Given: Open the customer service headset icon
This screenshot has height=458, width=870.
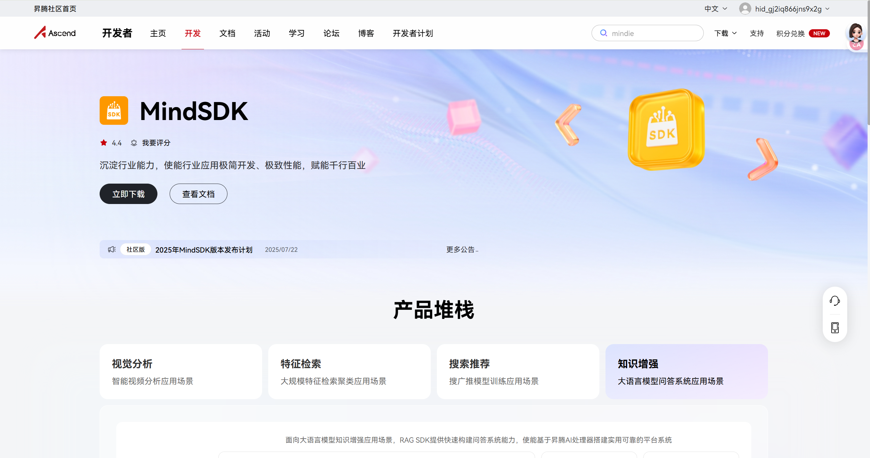Looking at the screenshot, I should (x=835, y=301).
